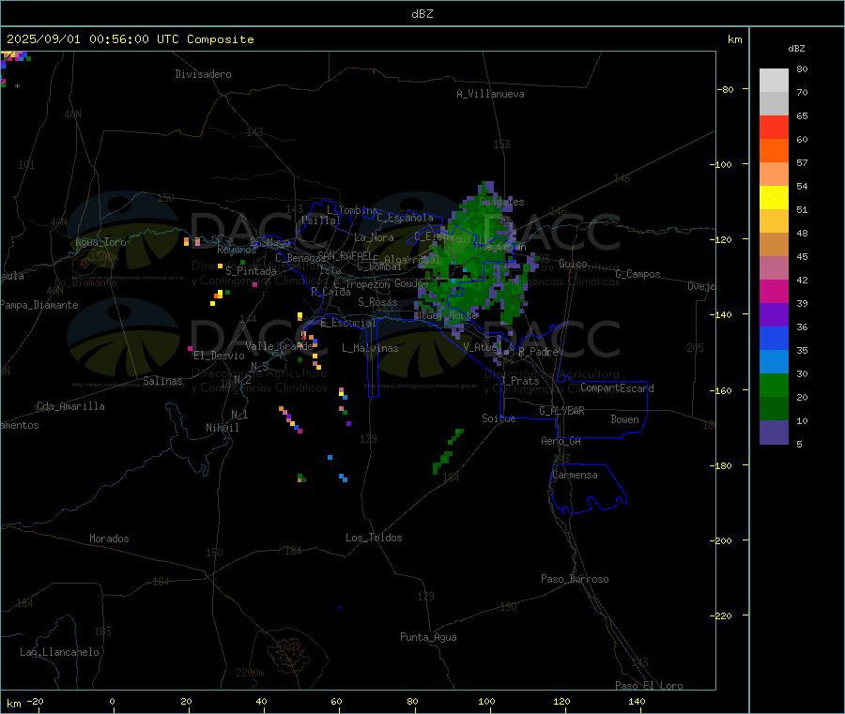Click the Soitue map label
The width and height of the screenshot is (845, 714).
point(499,418)
